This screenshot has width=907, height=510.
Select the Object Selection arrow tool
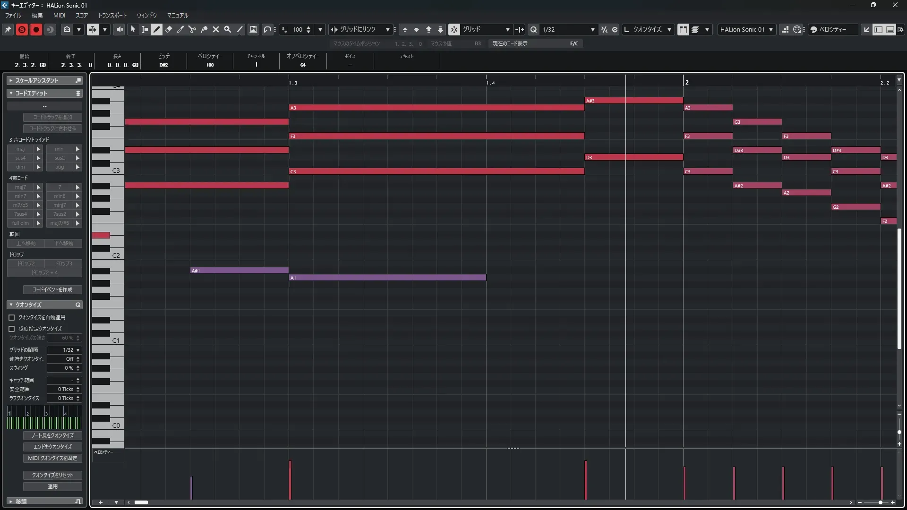point(133,29)
